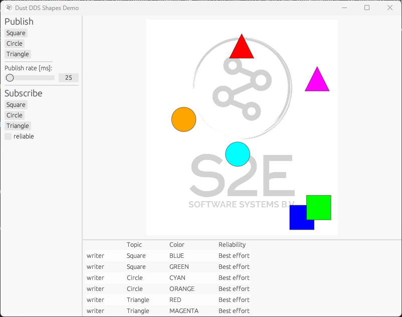Subscribe to the Triangle topic

pos(18,125)
